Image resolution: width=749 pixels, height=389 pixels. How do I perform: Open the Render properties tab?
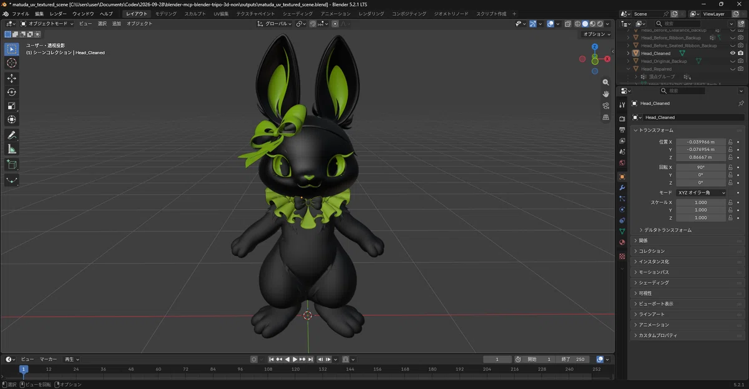(622, 119)
